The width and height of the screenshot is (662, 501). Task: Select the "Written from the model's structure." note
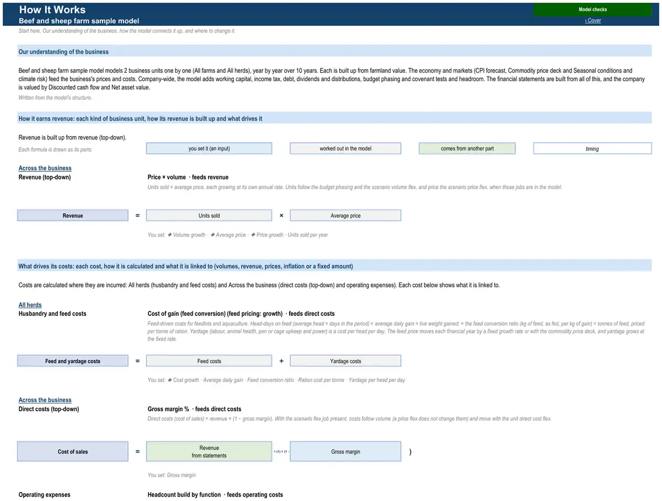click(55, 98)
